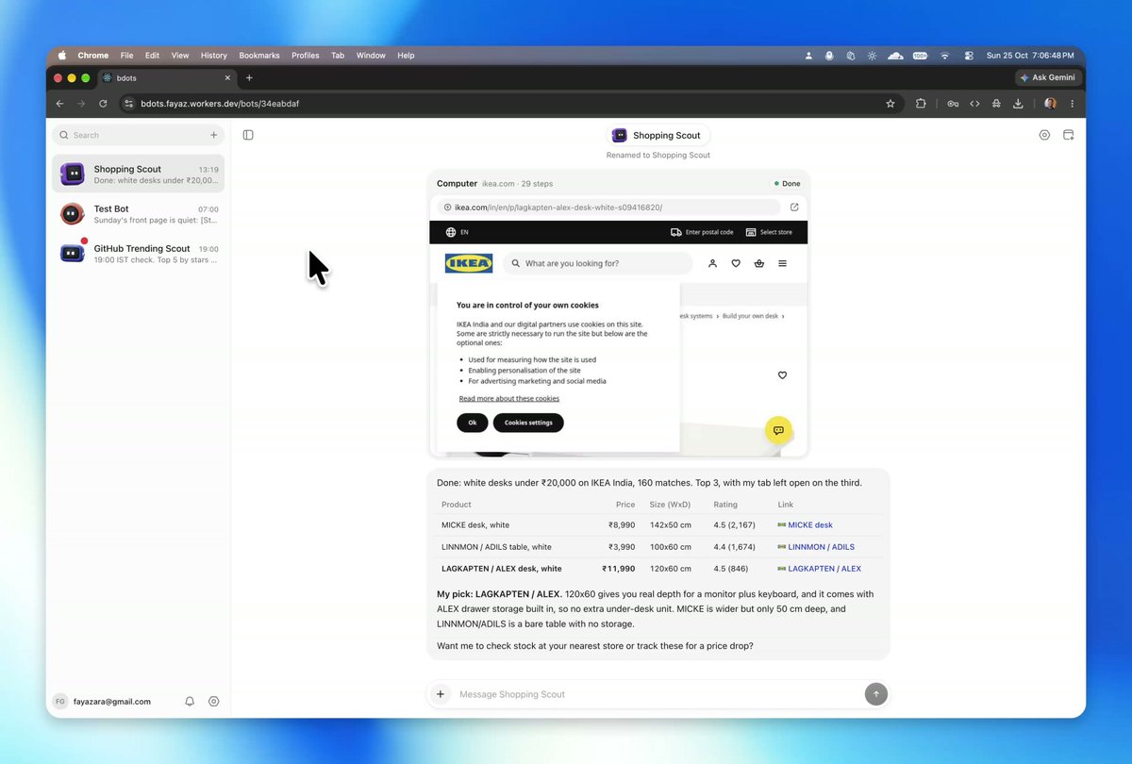Viewport: 1132px width, 764px height.
Task: Open the IKEA language selector EN
Action: tap(458, 232)
